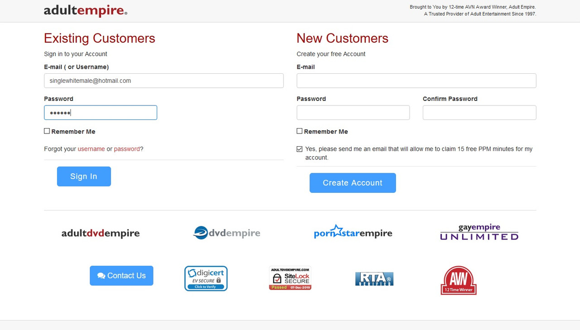This screenshot has height=330, width=580.
Task: Follow the forgot password link
Action: (x=127, y=149)
